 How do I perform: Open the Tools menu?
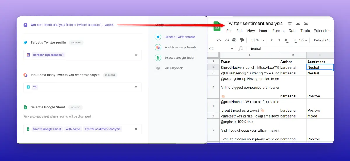point(305,31)
